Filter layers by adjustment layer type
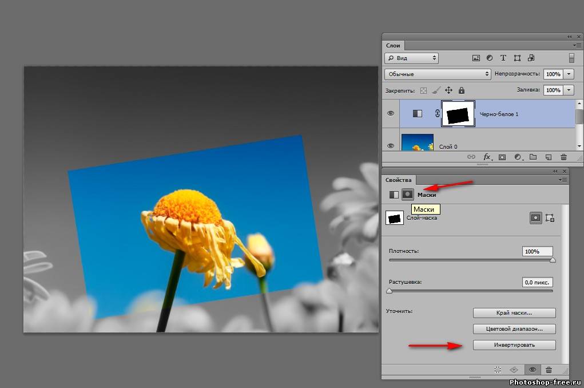The image size is (584, 388). (490, 58)
